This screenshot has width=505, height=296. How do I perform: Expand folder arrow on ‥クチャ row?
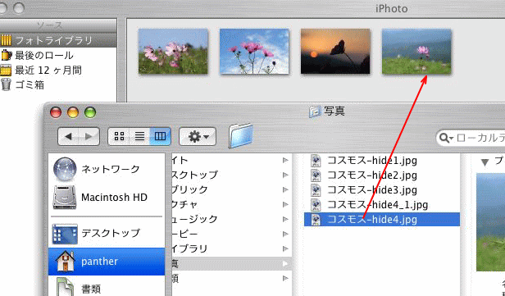coord(285,204)
